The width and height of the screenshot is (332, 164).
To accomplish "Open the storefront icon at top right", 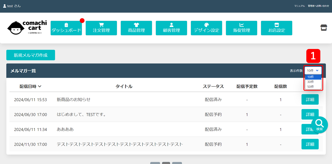I will [x=324, y=28].
